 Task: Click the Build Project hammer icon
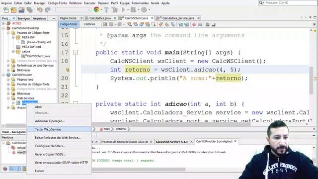[x=106, y=10]
